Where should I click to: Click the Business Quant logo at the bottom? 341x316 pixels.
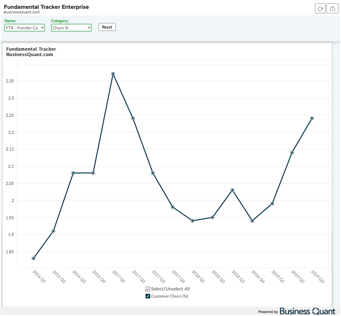(307, 311)
